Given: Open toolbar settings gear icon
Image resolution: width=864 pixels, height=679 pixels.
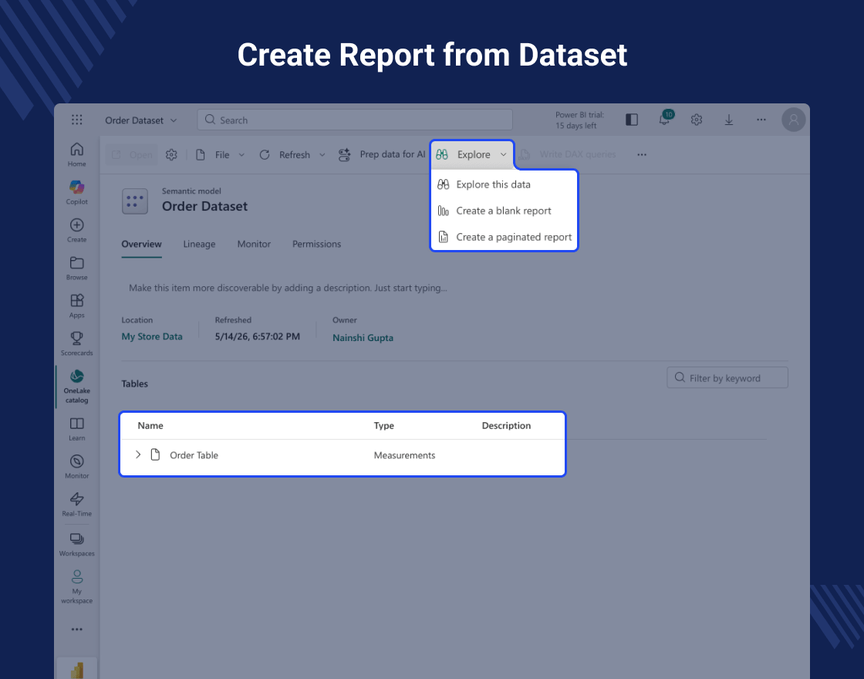Looking at the screenshot, I should pos(171,155).
